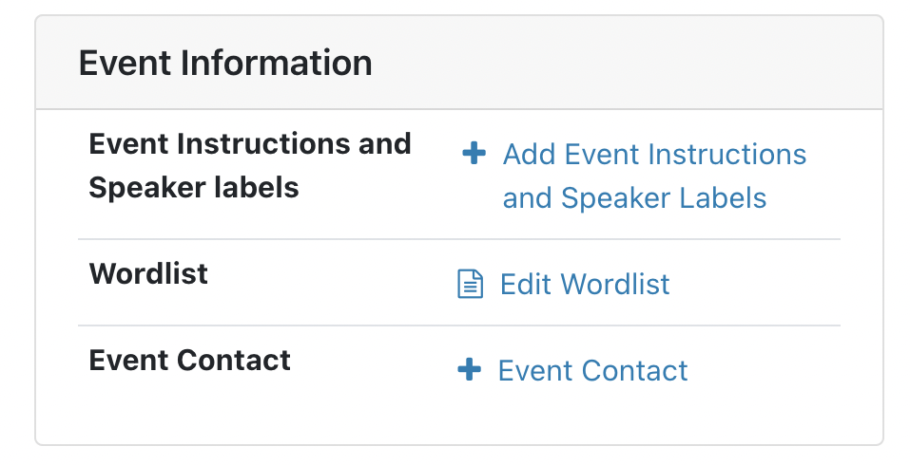The height and width of the screenshot is (465, 910).
Task: Select the bold Event Contact row label
Action: 190,361
